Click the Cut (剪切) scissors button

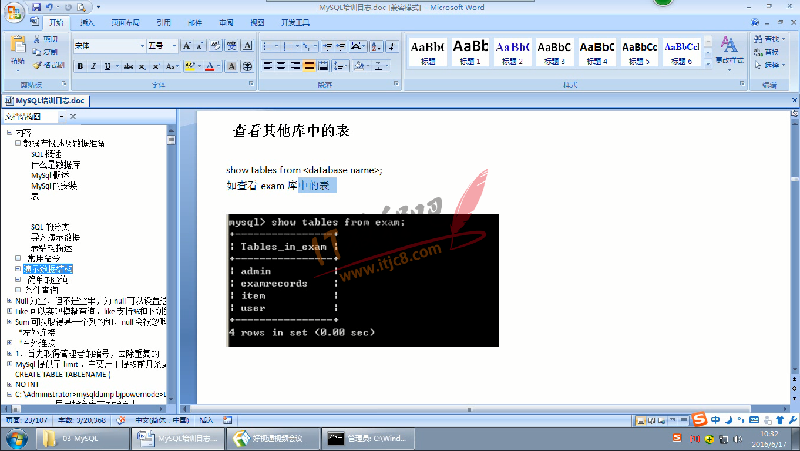coord(46,39)
